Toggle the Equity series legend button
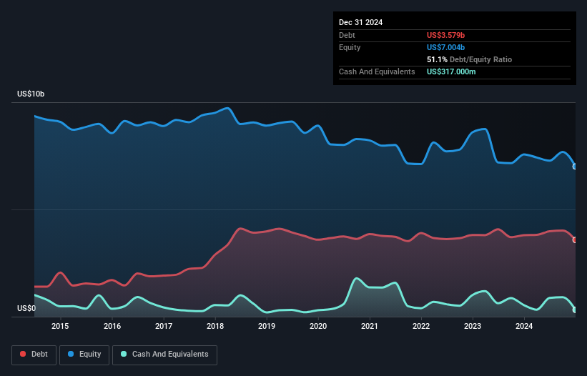587x376 pixels. [x=84, y=355]
